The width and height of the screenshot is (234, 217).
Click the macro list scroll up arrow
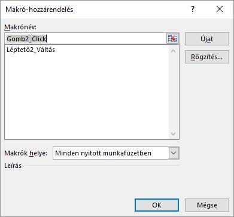pyautogui.click(x=174, y=51)
